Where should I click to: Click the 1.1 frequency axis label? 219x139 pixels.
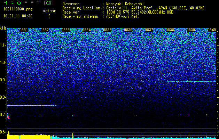click(3, 45)
